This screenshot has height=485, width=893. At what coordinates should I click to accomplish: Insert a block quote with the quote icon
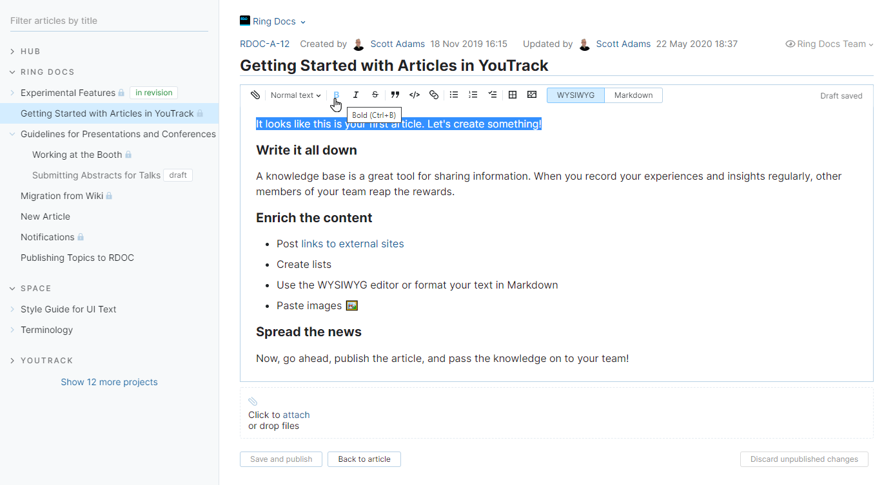click(x=395, y=95)
